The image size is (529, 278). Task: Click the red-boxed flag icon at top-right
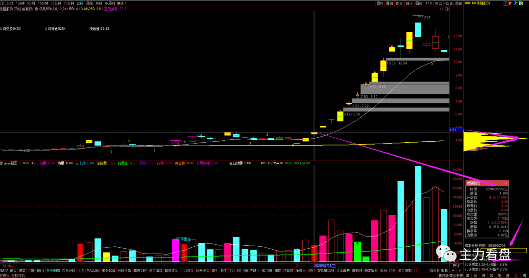[x=506, y=3]
